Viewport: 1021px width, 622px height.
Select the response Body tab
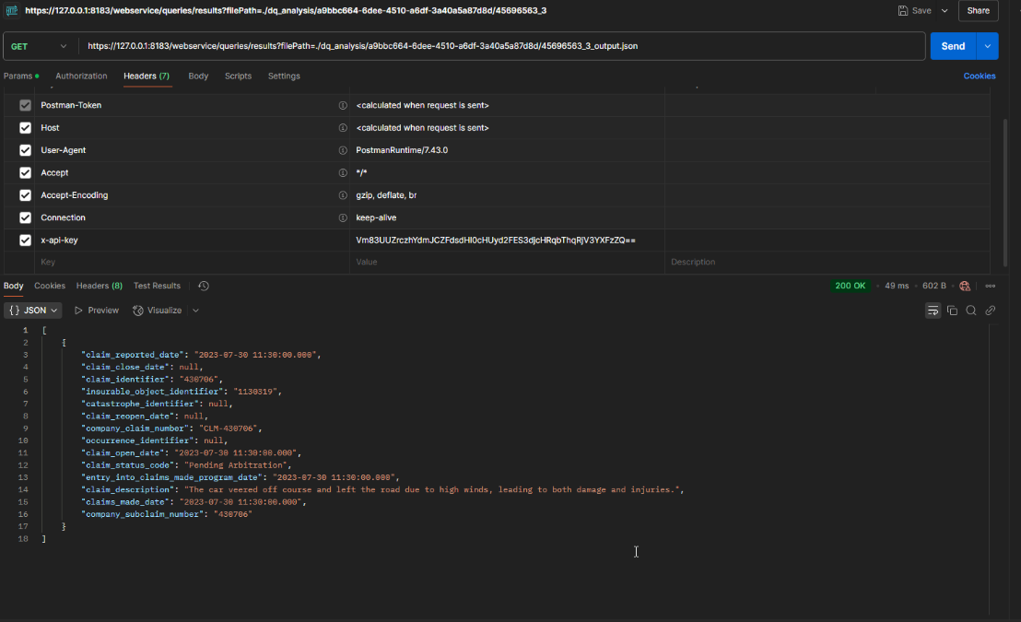coord(13,286)
